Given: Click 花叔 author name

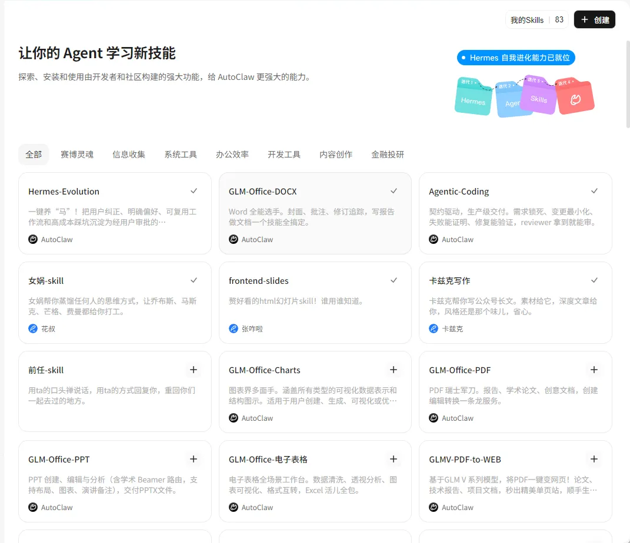Looking at the screenshot, I should pos(48,329).
